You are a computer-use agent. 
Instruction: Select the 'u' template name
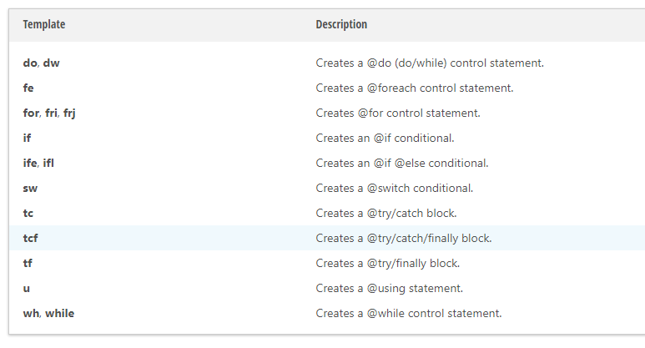(x=27, y=289)
